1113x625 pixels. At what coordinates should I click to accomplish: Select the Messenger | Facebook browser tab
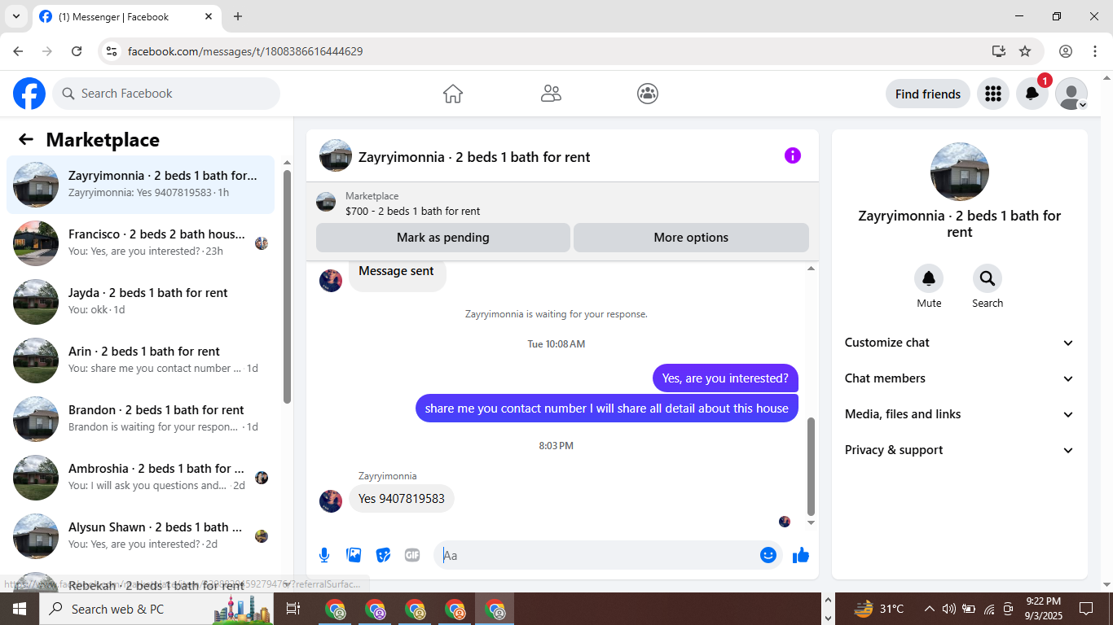126,16
